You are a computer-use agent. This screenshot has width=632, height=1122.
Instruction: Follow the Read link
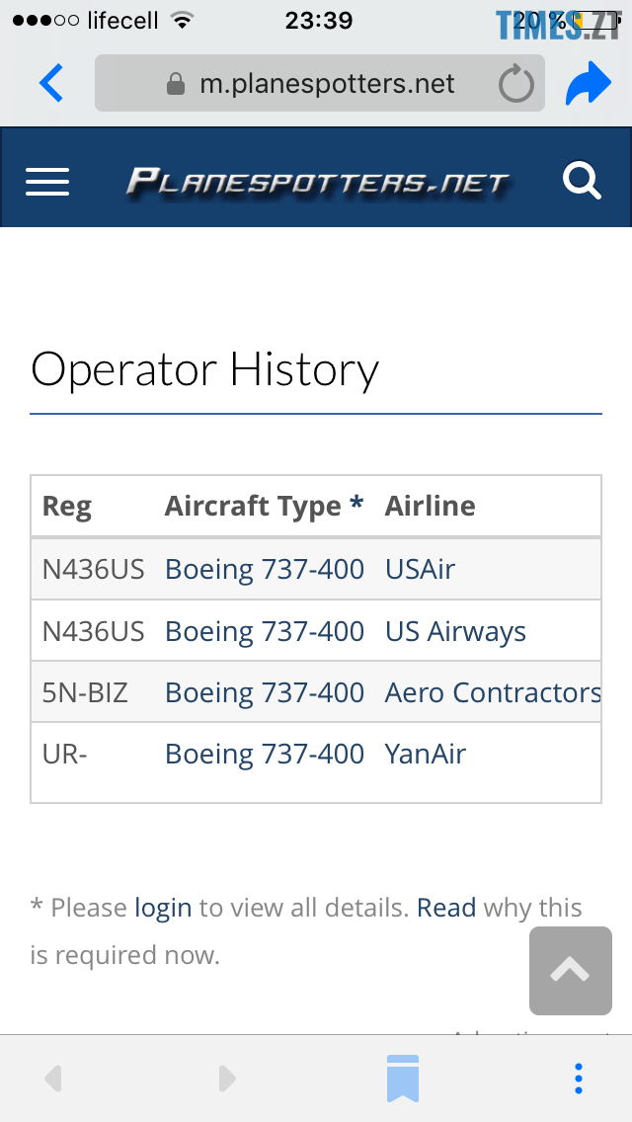tap(446, 908)
